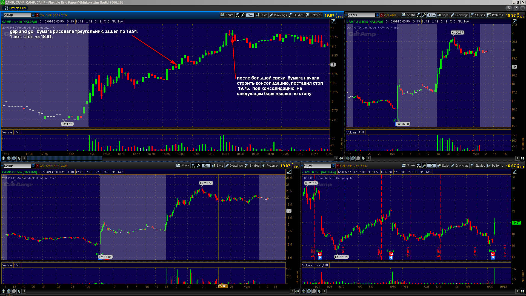Image resolution: width=526 pixels, height=296 pixels.
Task: Click the chart mode icon on the 5m chart
Action: click(x=289, y=172)
